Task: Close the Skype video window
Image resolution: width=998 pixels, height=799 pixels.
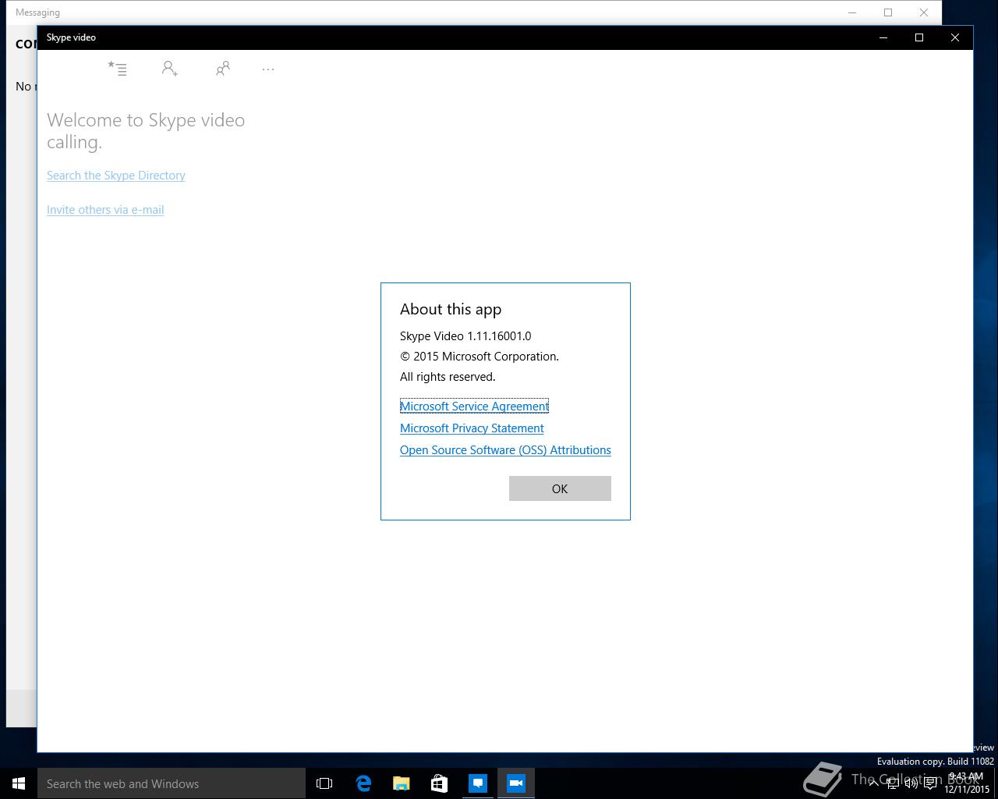Action: point(955,37)
